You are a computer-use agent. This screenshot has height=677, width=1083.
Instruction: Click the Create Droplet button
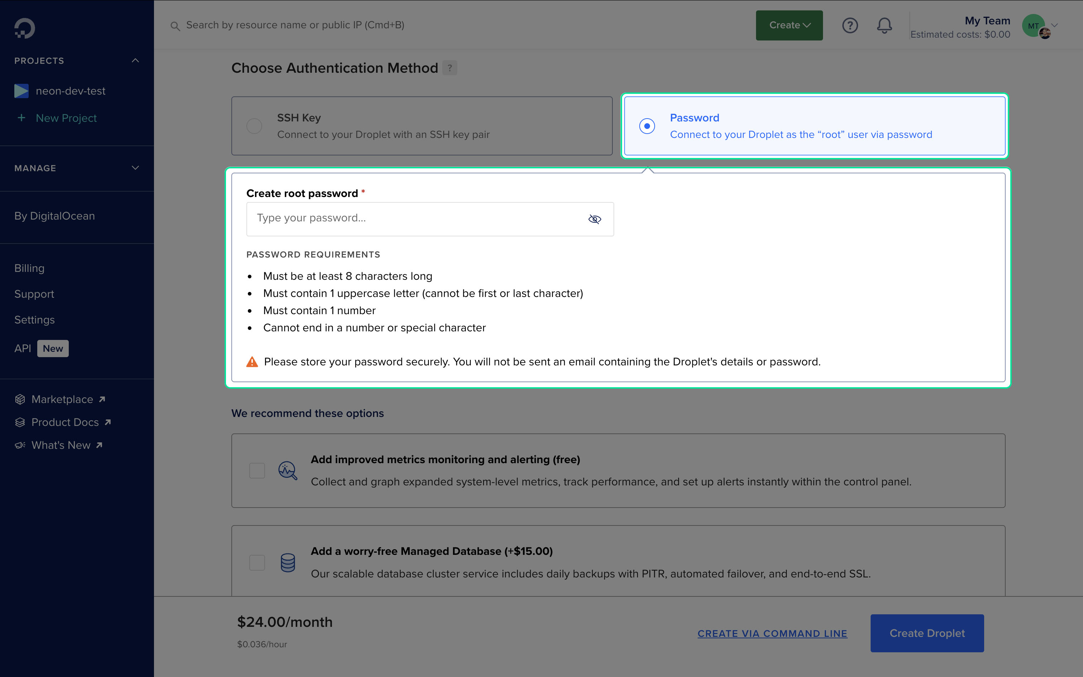point(927,633)
